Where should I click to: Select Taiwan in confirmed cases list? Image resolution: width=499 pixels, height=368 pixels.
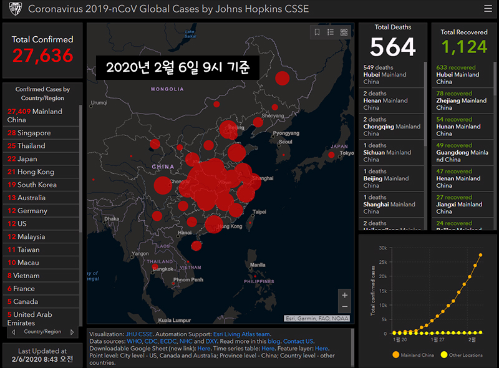pyautogui.click(x=41, y=249)
